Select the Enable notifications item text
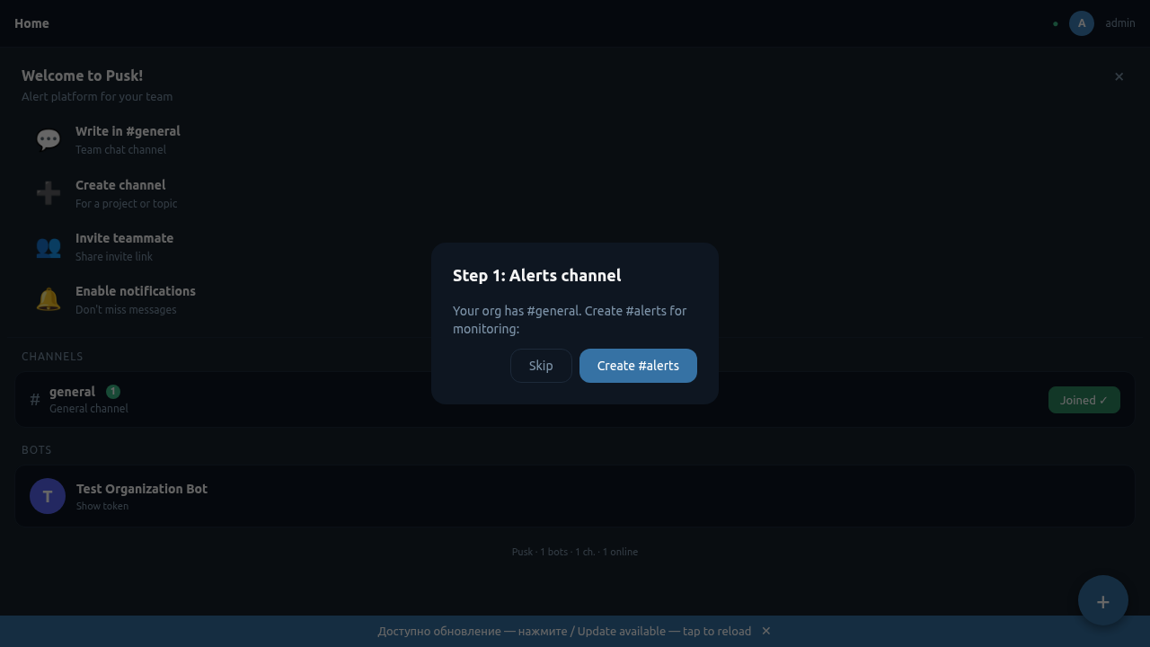Screen dimensions: 1150x647 136,291
